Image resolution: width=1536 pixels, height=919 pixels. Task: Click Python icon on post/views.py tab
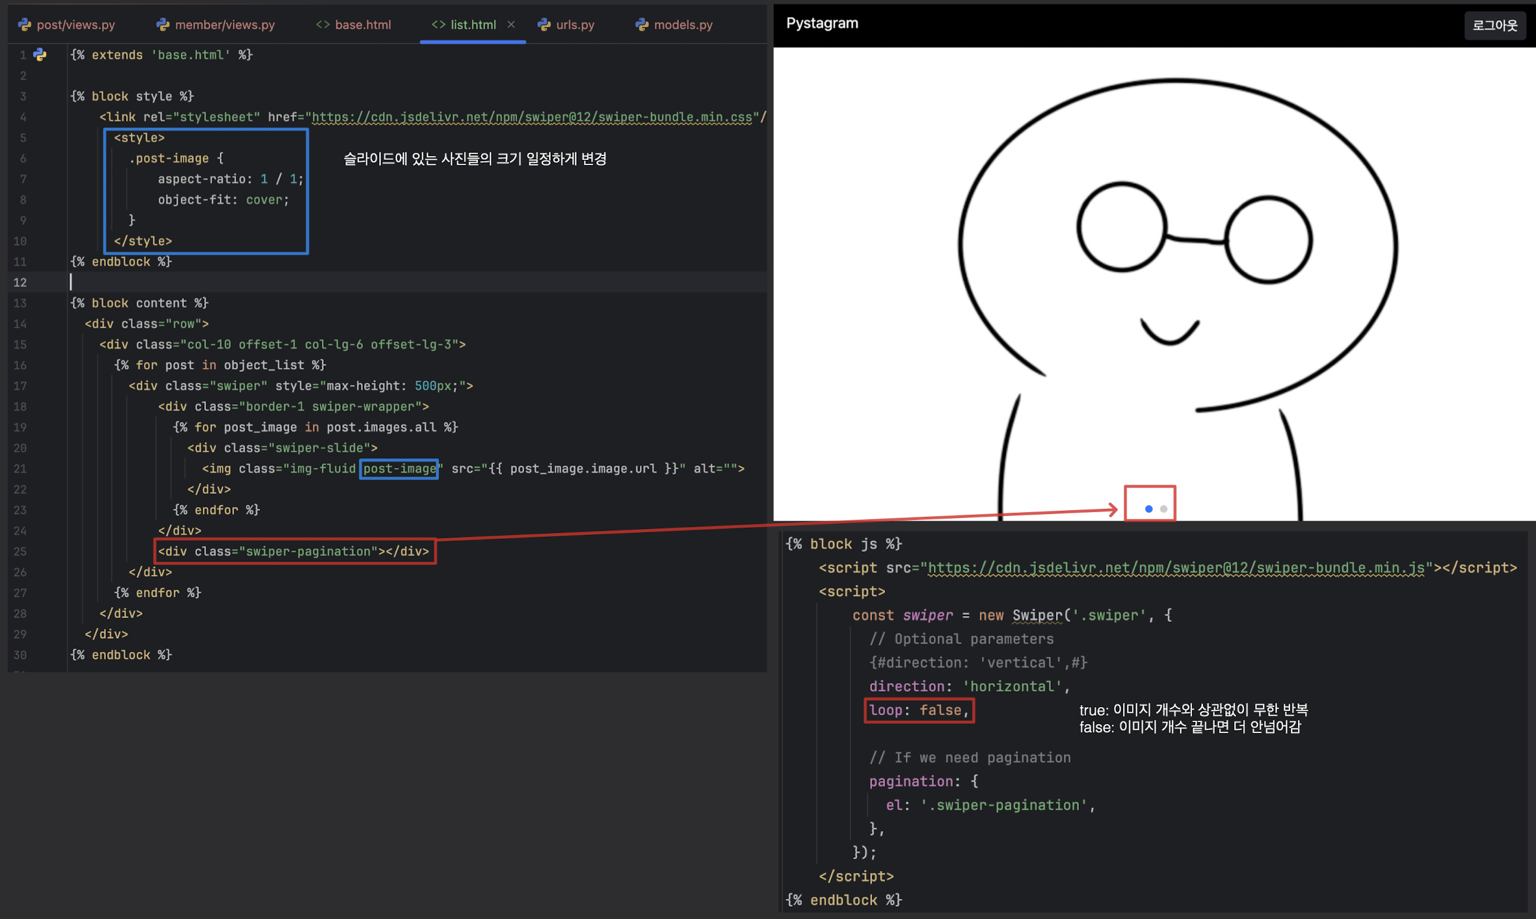pos(25,25)
